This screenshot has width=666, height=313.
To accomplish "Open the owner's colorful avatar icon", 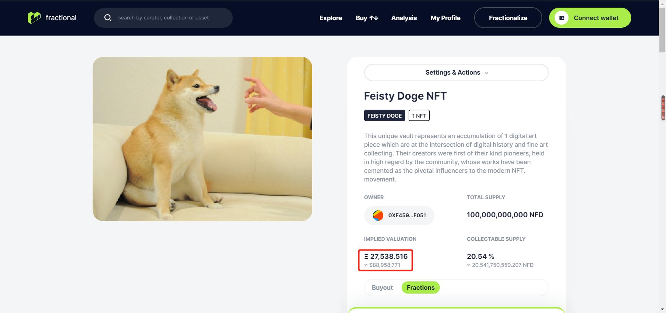I will coord(378,215).
